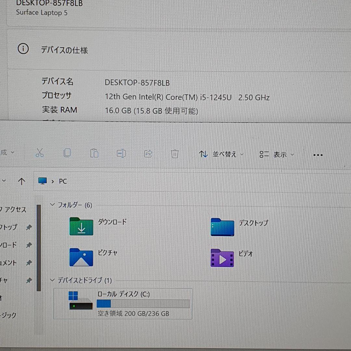The height and width of the screenshot is (351, 351).
Task: Collapse the フォルダー (6) section
Action: [52, 205]
